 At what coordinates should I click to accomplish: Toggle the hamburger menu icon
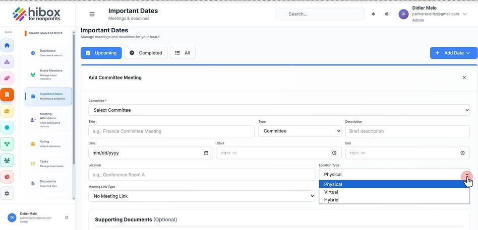(92, 14)
